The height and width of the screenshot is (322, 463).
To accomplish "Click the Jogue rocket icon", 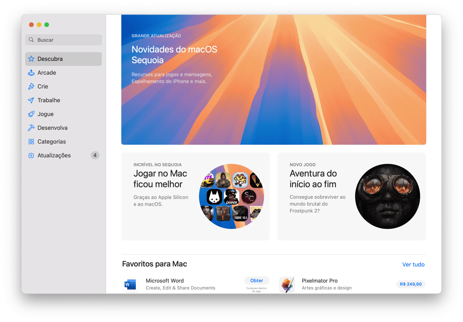I will tap(31, 114).
